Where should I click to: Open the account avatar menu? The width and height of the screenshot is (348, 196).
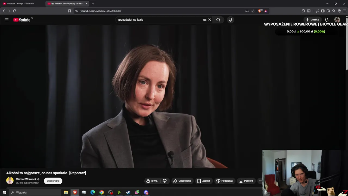coord(337,20)
